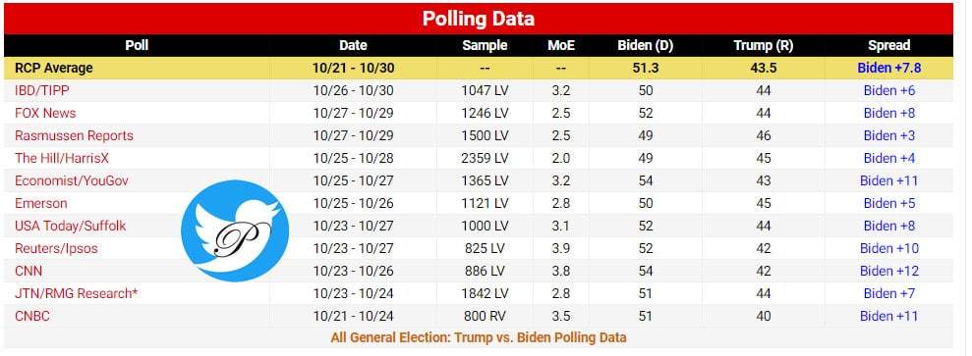Click the Poll column header
Screen dimensions: 972x356
click(137, 45)
